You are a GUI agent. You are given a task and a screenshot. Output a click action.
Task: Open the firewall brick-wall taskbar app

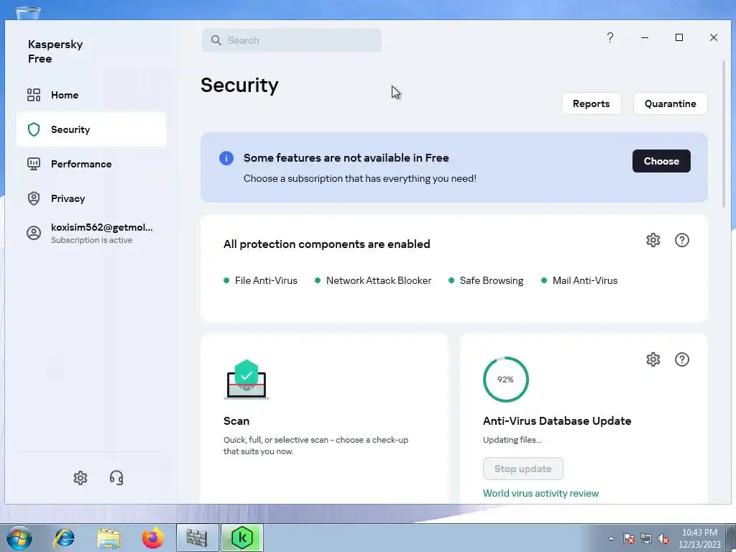tap(197, 538)
